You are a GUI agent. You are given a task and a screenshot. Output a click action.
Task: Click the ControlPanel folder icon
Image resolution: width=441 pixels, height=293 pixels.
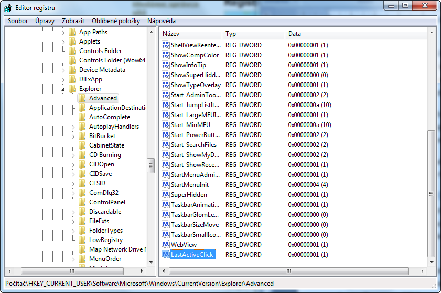(x=82, y=202)
